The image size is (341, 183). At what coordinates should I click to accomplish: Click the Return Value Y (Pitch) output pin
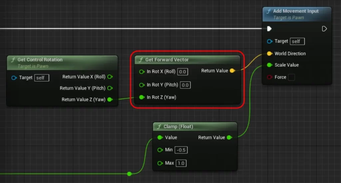110,88
